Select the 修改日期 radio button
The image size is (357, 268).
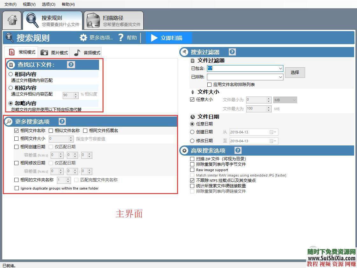(x=192, y=141)
